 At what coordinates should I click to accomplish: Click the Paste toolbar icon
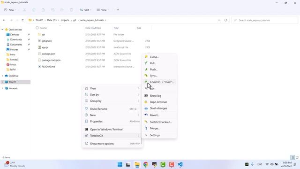[43, 10]
